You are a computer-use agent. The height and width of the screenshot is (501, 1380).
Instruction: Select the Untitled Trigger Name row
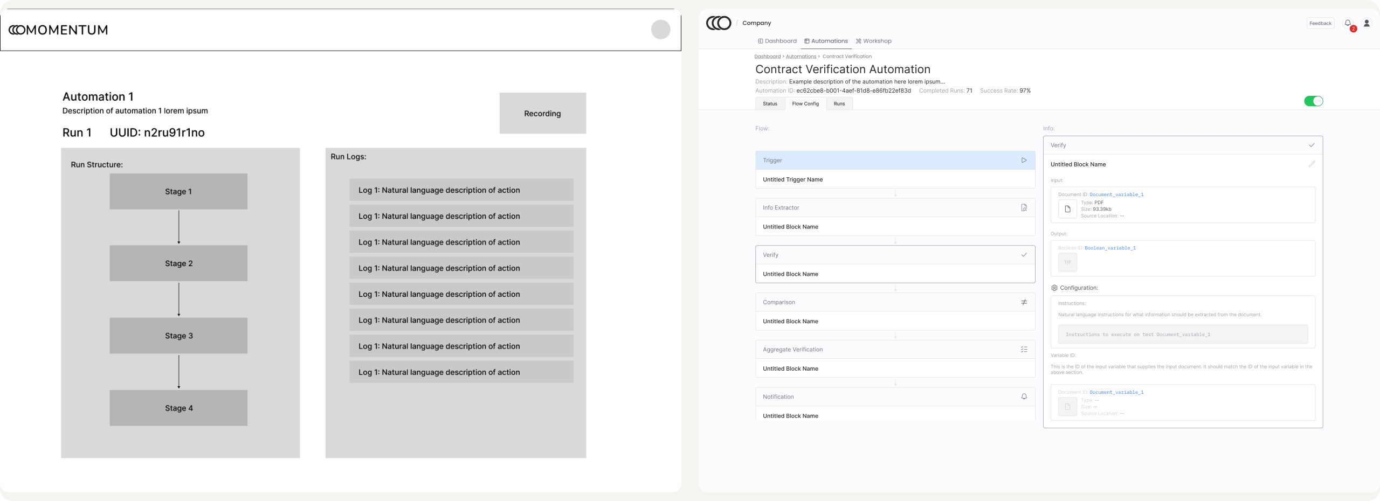(895, 179)
